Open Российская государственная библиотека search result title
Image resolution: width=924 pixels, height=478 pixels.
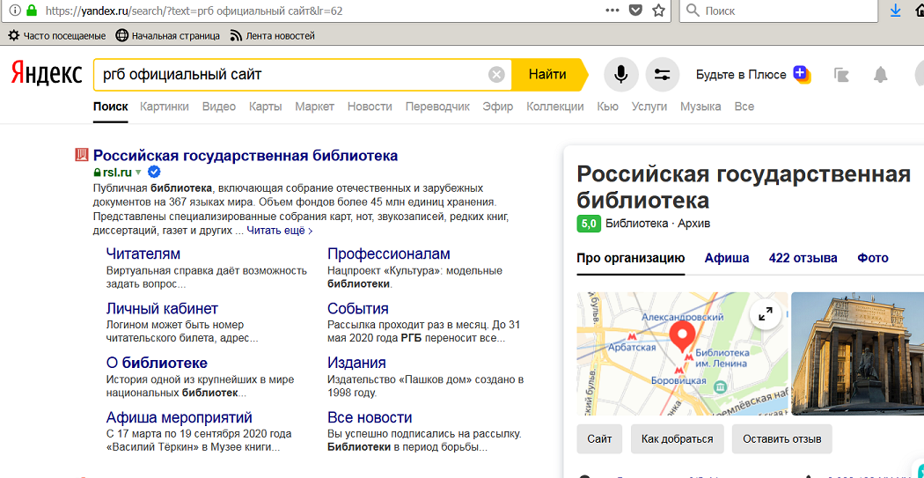pos(246,156)
